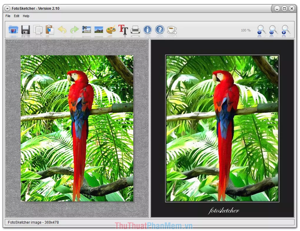
Task: Click the source parrot image on the left
Action: 77,128
